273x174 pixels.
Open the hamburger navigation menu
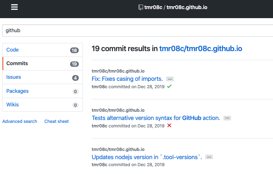point(14,7)
